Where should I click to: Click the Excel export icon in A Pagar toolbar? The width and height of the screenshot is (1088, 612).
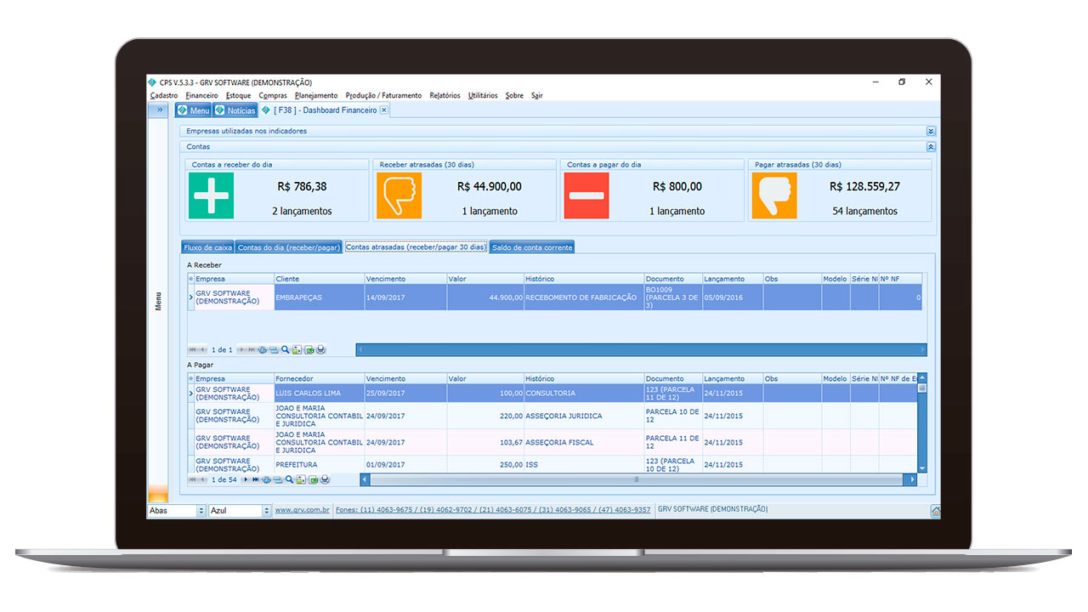coord(313,479)
